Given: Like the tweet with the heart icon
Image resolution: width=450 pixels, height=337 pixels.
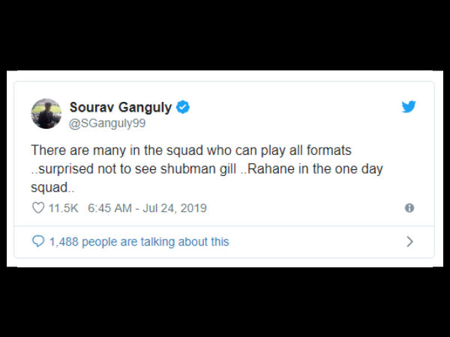Looking at the screenshot, I should point(37,207).
